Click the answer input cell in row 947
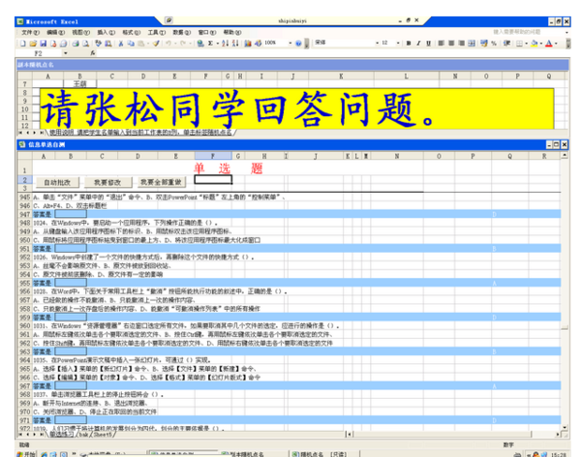 click(x=71, y=214)
